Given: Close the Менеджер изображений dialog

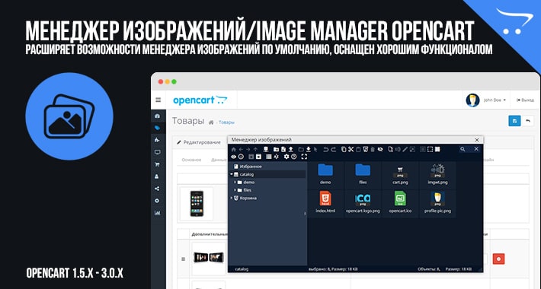Looking at the screenshot, I should (477, 140).
